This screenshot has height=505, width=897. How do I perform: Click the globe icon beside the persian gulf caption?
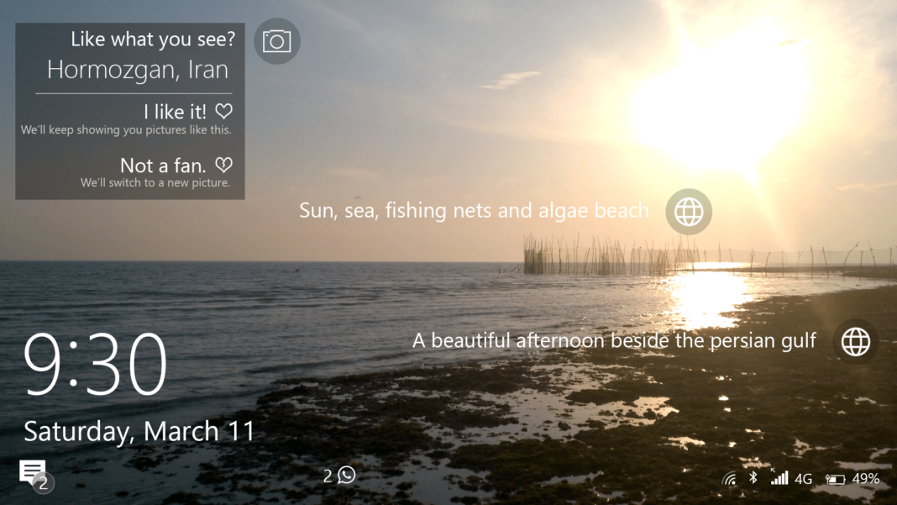click(x=855, y=341)
